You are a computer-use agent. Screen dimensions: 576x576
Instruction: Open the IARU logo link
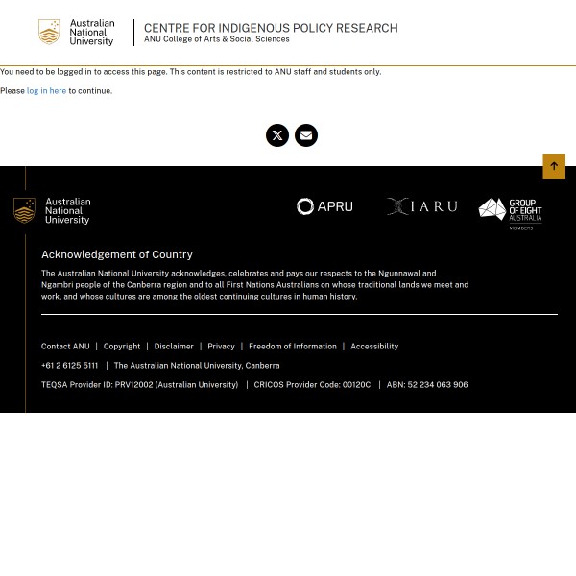(421, 206)
